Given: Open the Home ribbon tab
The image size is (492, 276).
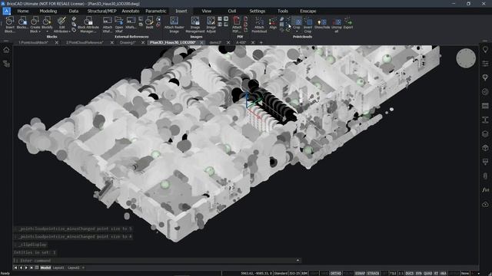Looking at the screenshot, I should [x=23, y=11].
